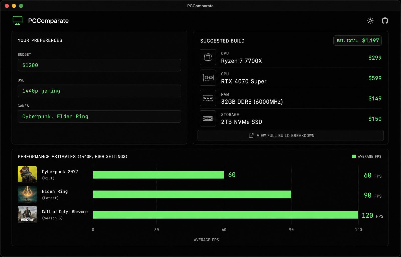This screenshot has height=257, width=401.
Task: Select the RTX 4070 Super GPU row
Action: pos(290,78)
